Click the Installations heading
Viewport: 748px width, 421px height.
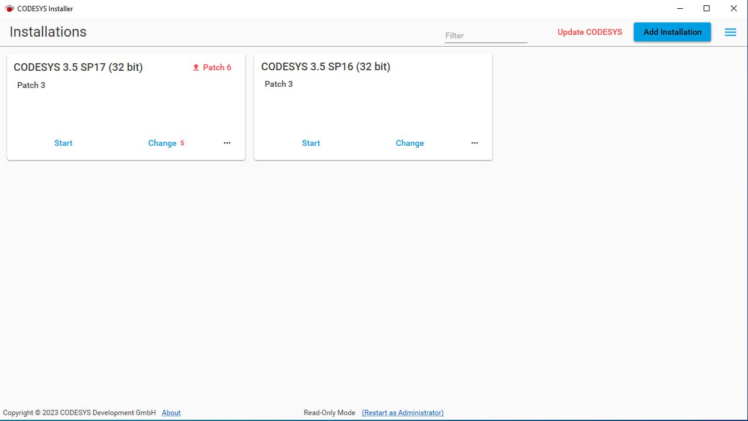(48, 32)
